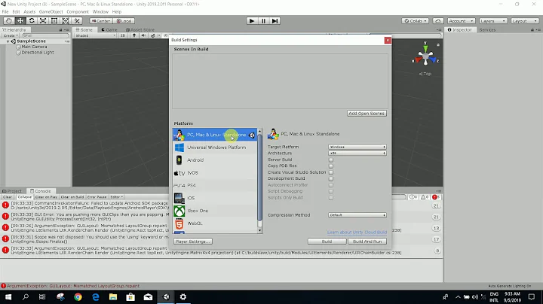This screenshot has width=543, height=304.
Task: Open the File menu
Action: point(5,11)
